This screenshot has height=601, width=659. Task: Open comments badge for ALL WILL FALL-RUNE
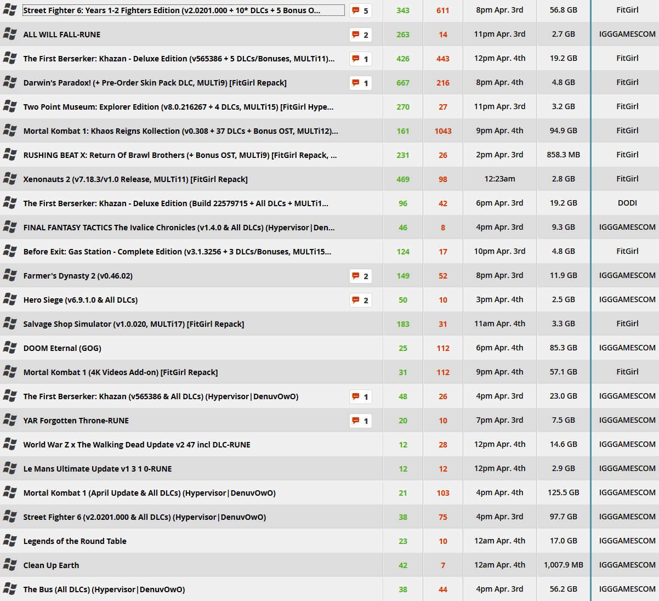[361, 35]
